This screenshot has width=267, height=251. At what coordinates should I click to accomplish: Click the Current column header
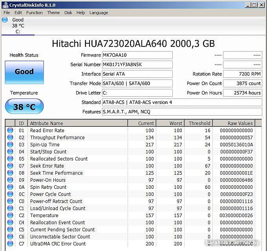[x=142, y=123]
